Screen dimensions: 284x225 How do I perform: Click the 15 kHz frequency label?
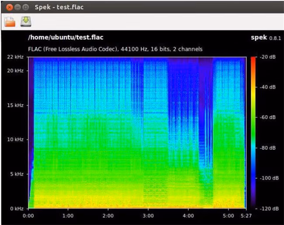pos(15,105)
